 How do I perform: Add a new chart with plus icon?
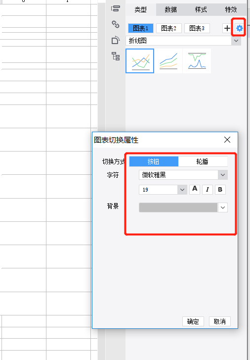(227, 28)
